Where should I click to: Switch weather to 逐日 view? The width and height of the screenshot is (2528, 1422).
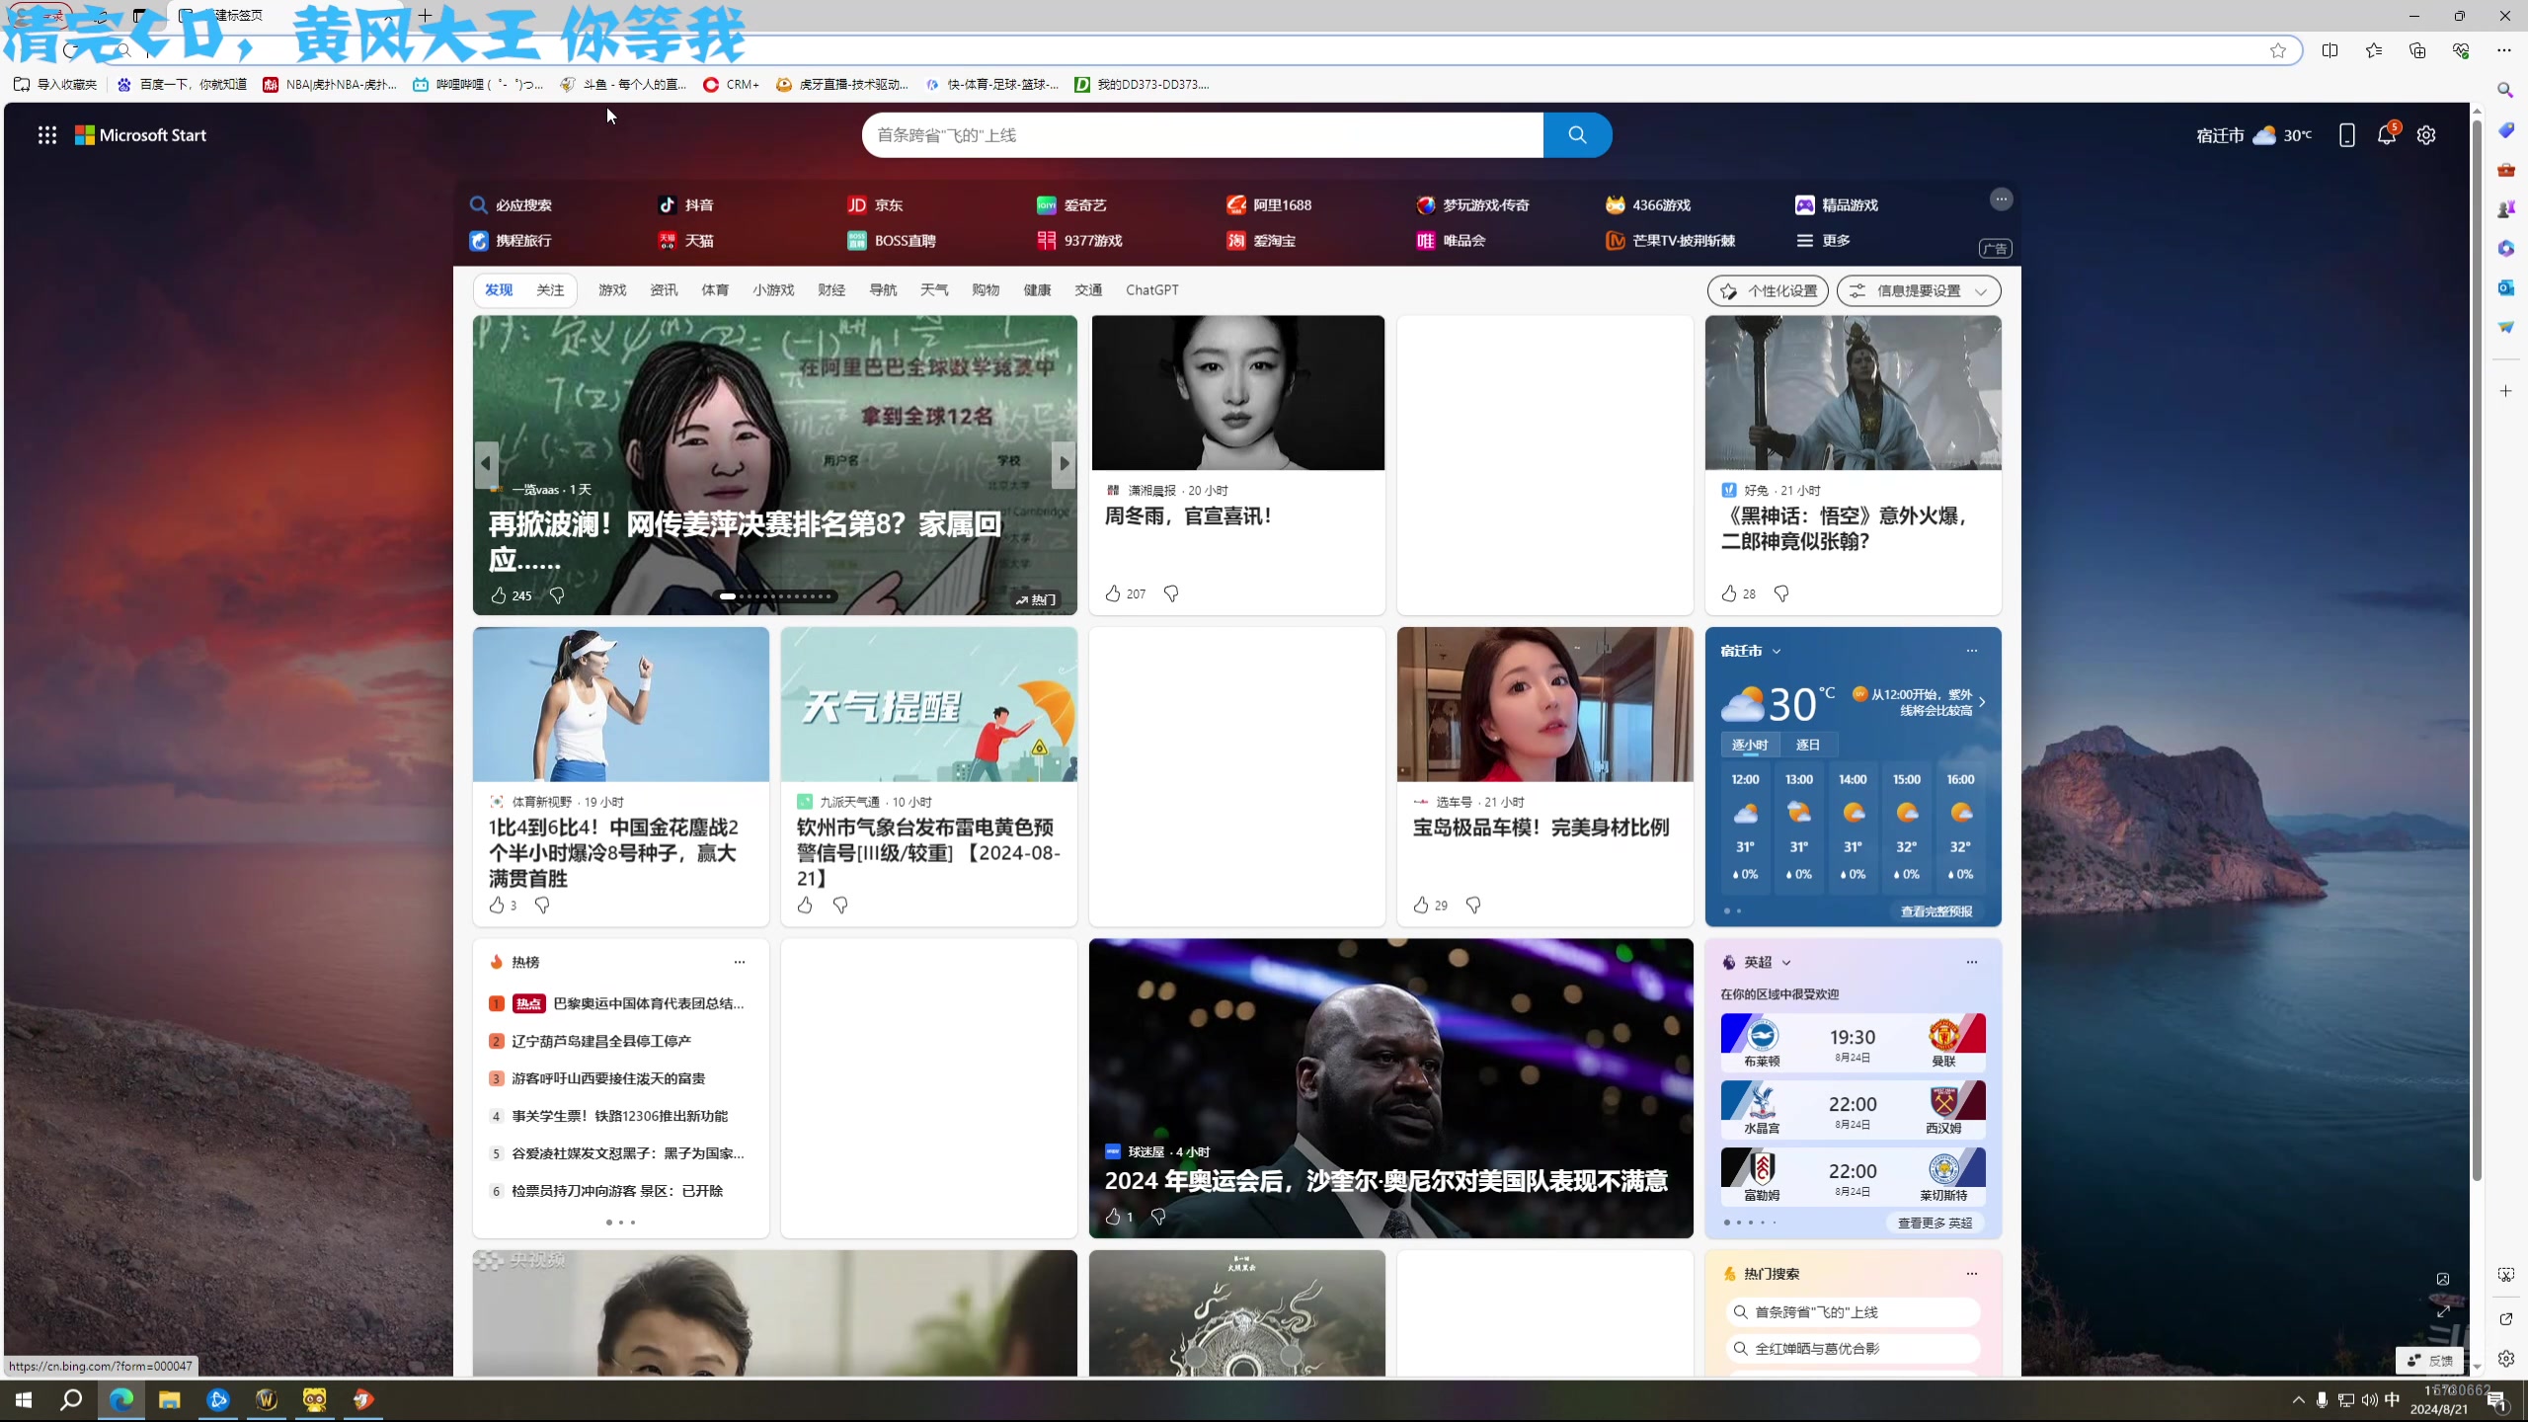(1807, 745)
